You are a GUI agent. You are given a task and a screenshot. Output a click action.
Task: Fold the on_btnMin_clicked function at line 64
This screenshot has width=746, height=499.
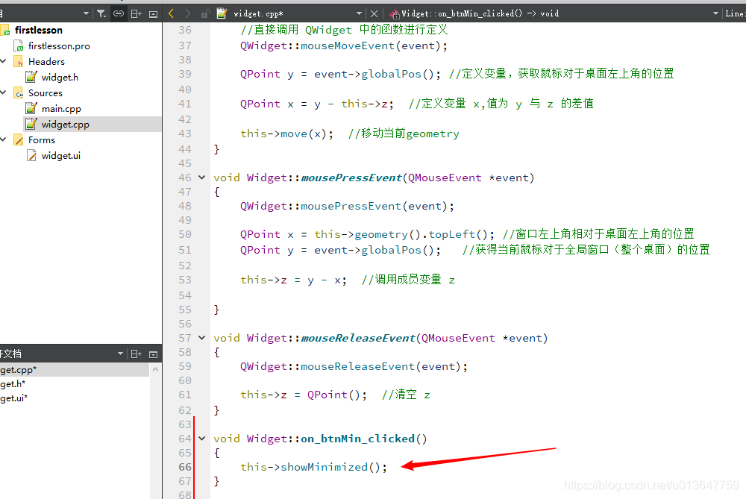201,439
